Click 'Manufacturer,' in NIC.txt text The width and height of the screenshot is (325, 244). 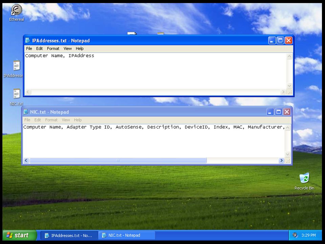266,127
